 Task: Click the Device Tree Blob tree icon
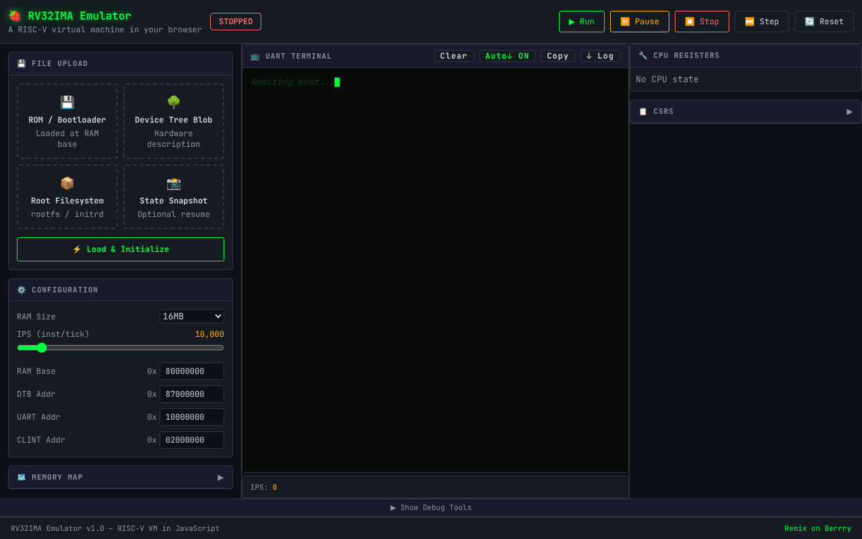pyautogui.click(x=174, y=102)
